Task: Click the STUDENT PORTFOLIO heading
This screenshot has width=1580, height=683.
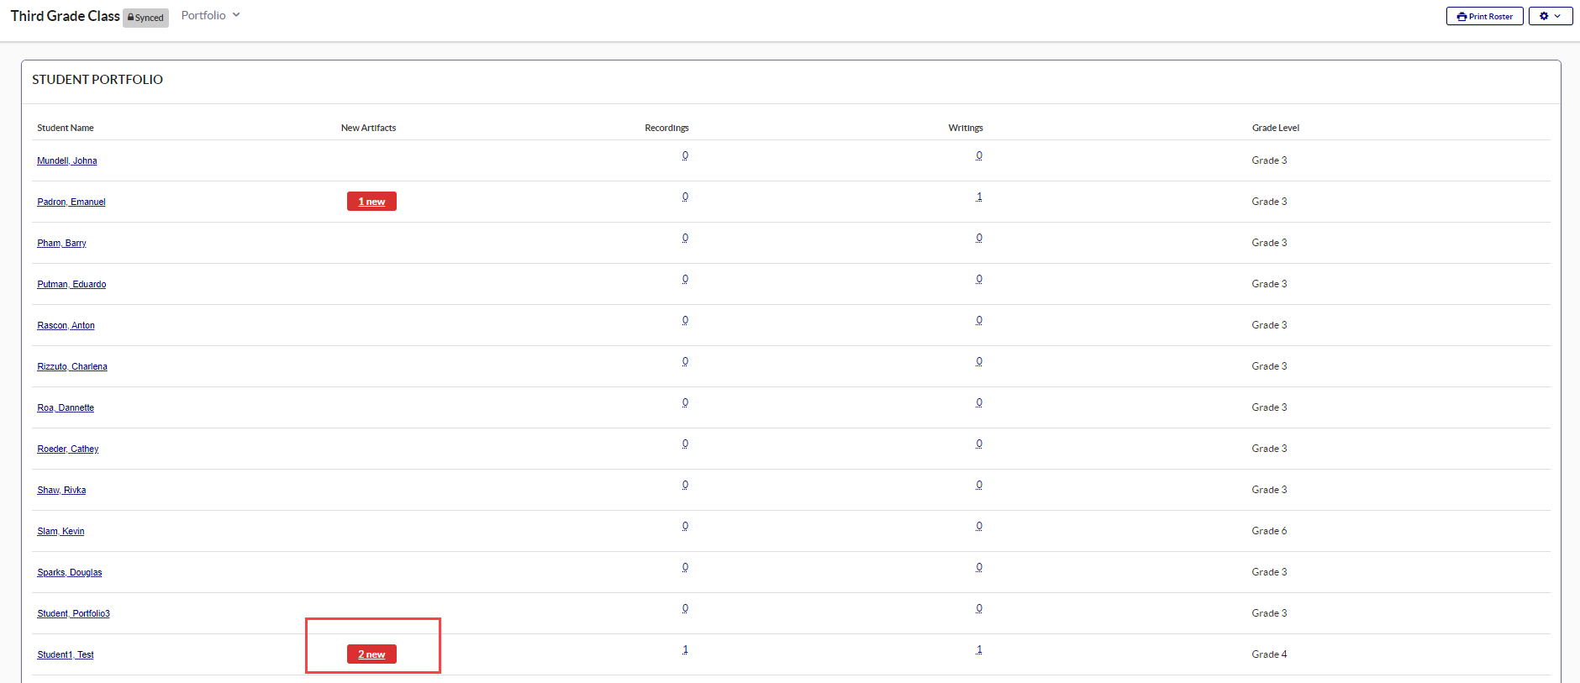Action: click(x=97, y=80)
